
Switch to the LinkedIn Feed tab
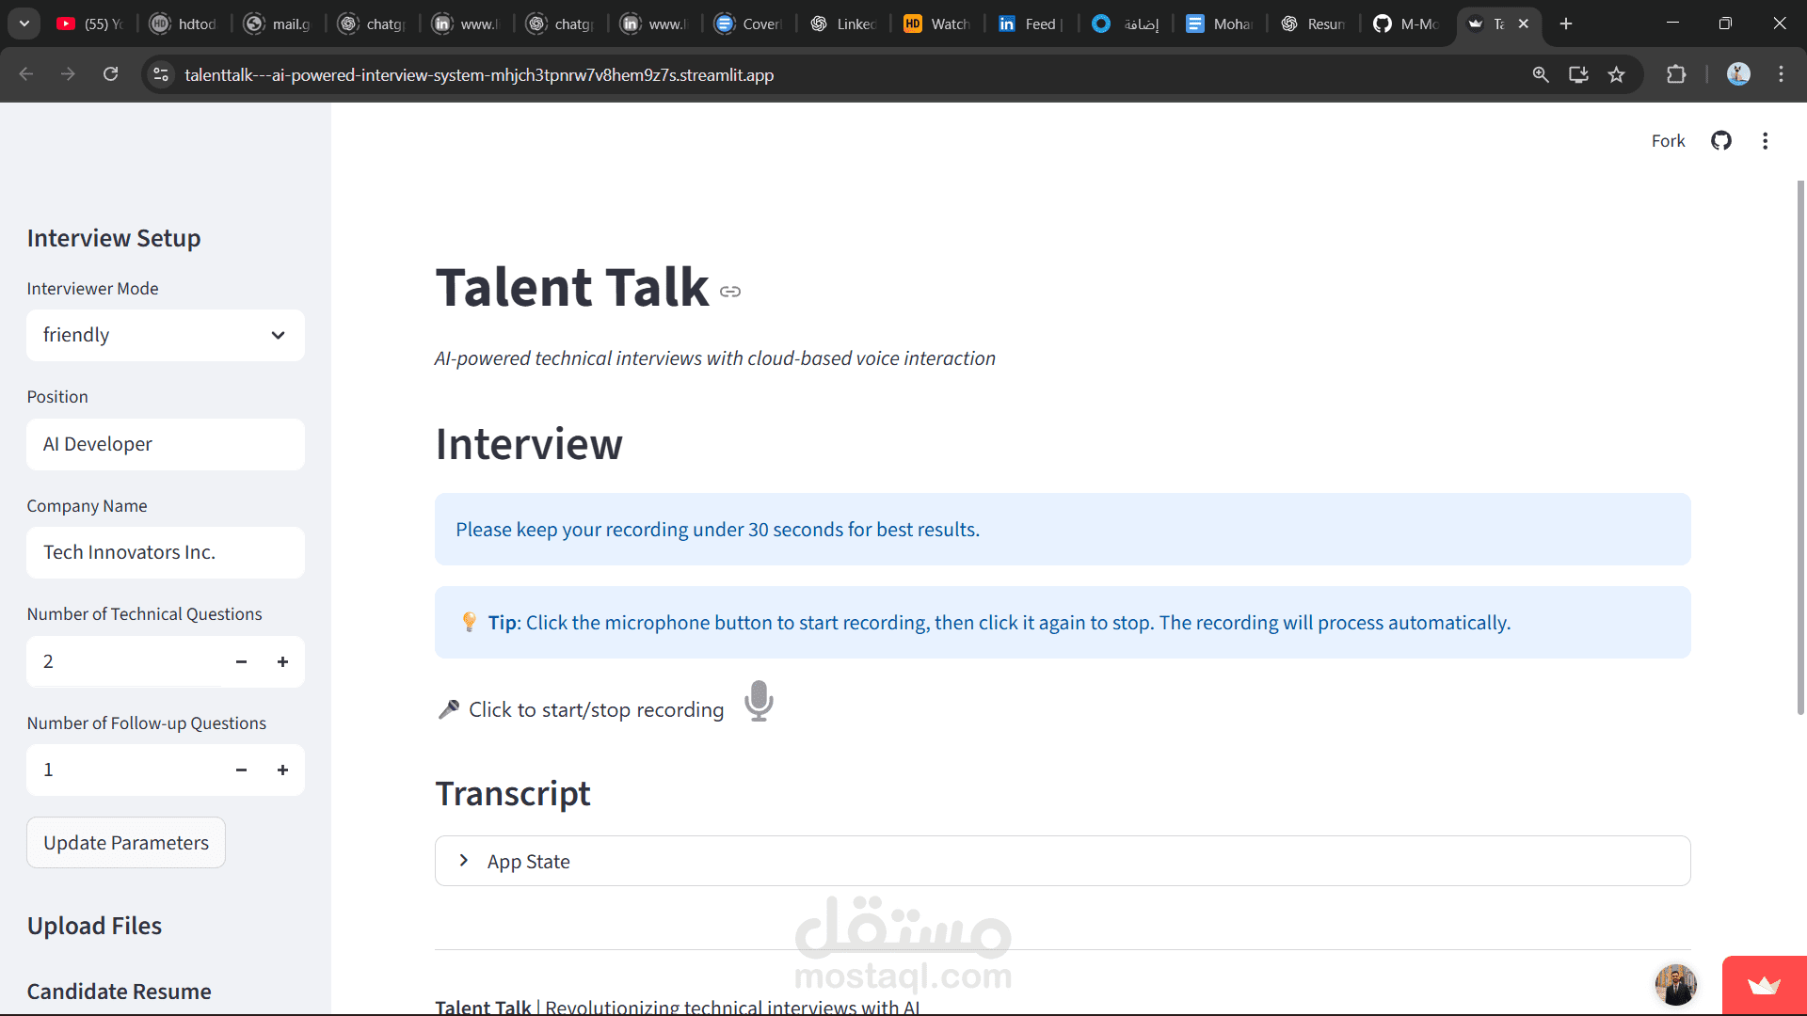coord(1031,24)
